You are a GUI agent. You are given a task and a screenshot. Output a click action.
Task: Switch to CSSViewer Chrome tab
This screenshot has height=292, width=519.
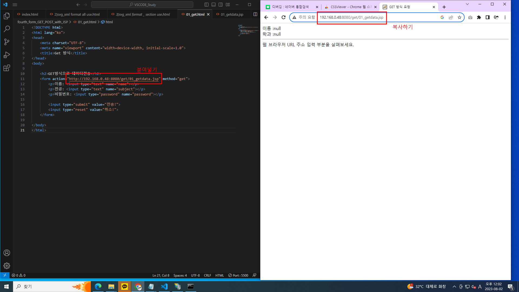click(x=348, y=7)
